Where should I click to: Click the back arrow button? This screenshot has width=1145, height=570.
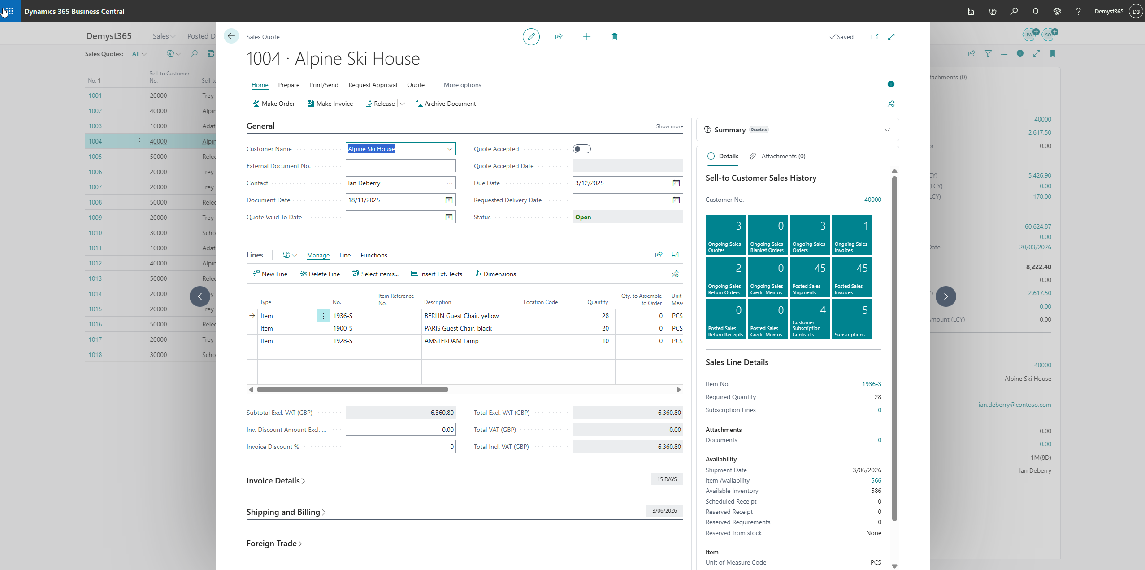(x=231, y=36)
